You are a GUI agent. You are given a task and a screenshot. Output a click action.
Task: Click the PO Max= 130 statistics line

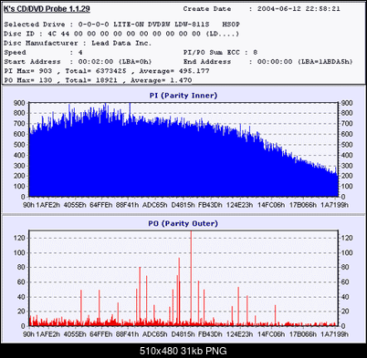tap(98, 80)
